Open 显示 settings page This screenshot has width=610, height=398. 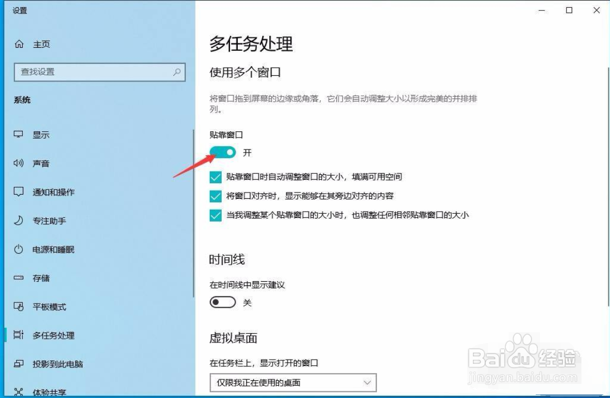coord(41,135)
